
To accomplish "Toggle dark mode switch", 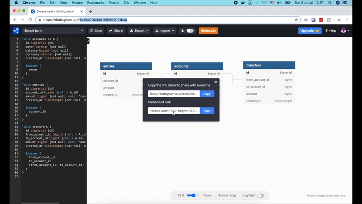I will 190,30.
